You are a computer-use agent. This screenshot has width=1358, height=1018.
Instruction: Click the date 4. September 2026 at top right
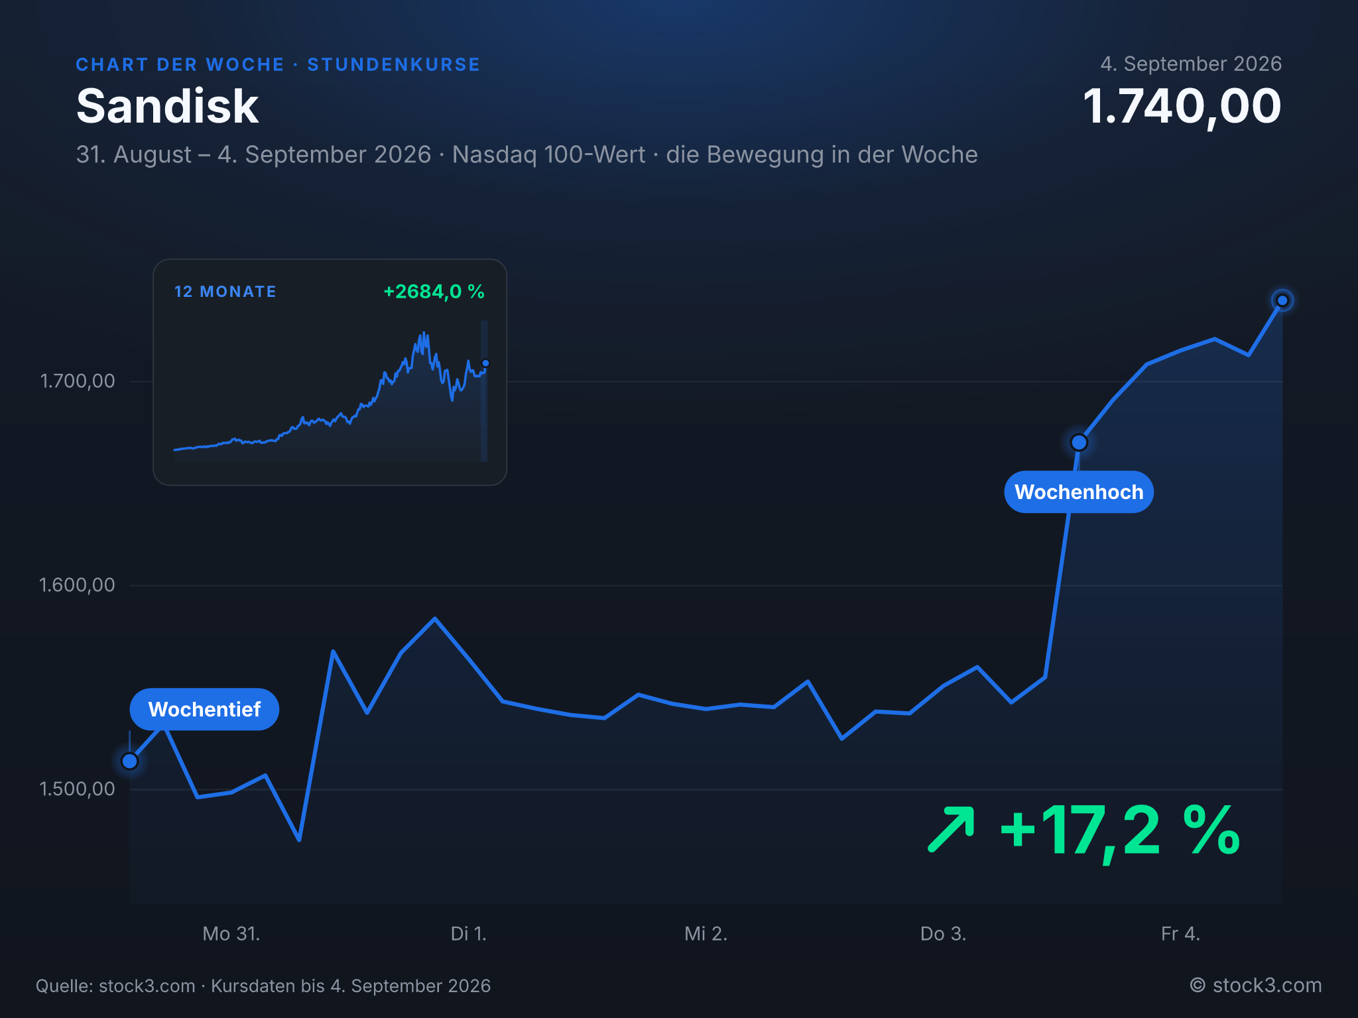[1191, 64]
